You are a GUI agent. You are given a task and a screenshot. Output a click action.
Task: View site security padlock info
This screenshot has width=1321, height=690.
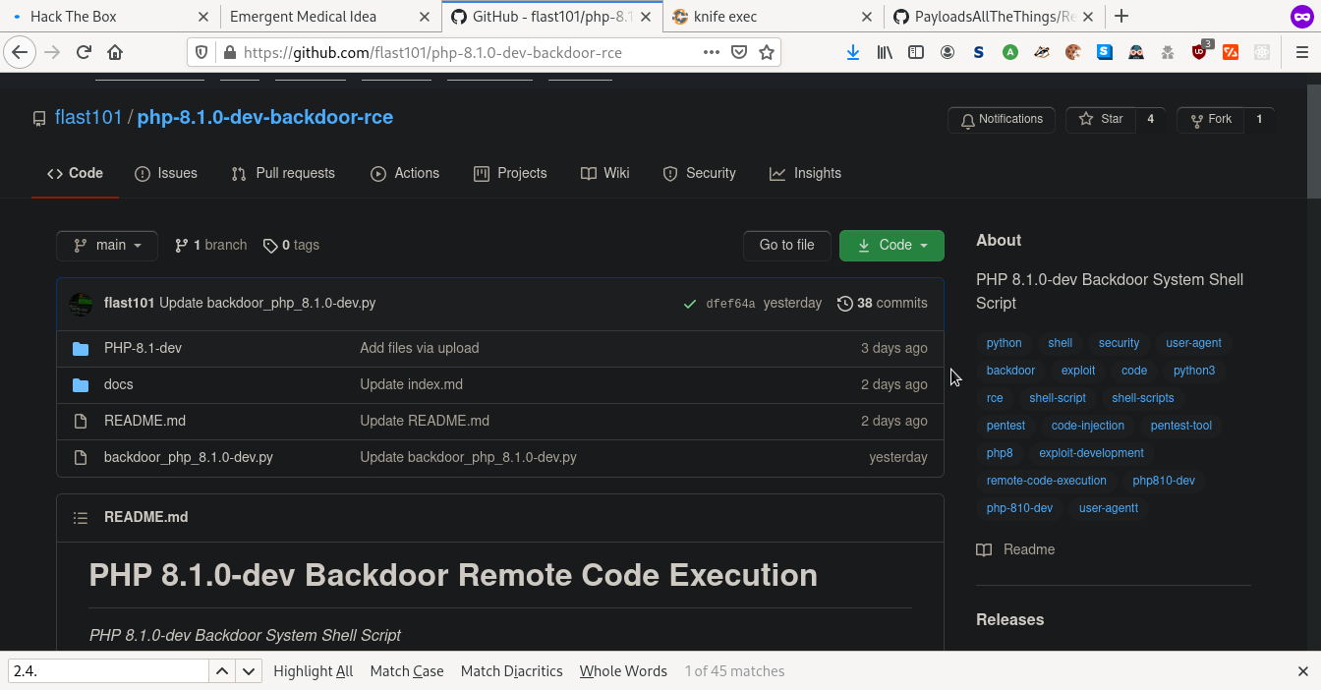229,53
